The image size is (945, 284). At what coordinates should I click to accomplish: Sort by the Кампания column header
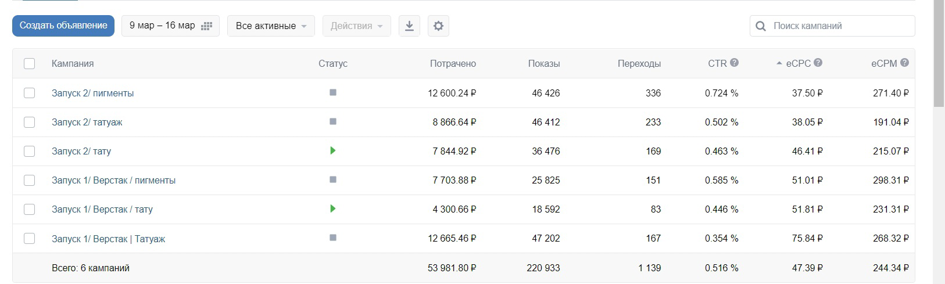[73, 63]
